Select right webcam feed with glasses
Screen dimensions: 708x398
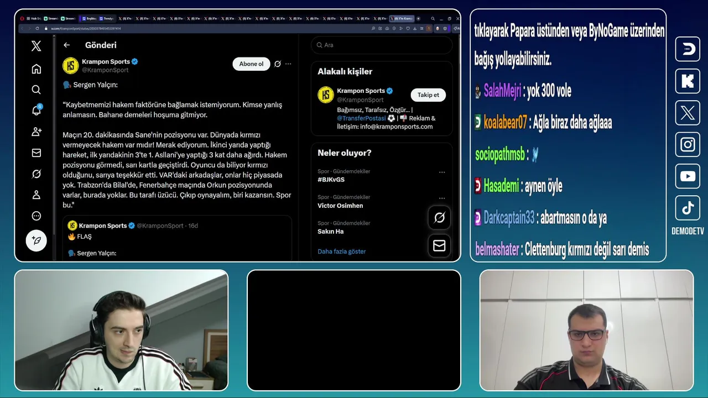pyautogui.click(x=586, y=331)
